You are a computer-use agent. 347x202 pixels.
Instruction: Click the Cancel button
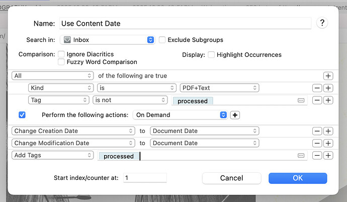[231, 178]
